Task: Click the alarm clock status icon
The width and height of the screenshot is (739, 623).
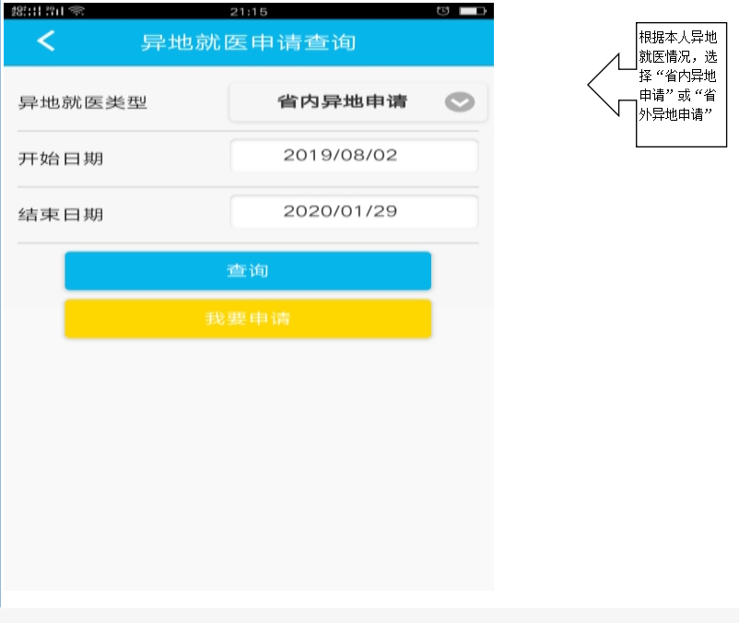Action: (441, 11)
